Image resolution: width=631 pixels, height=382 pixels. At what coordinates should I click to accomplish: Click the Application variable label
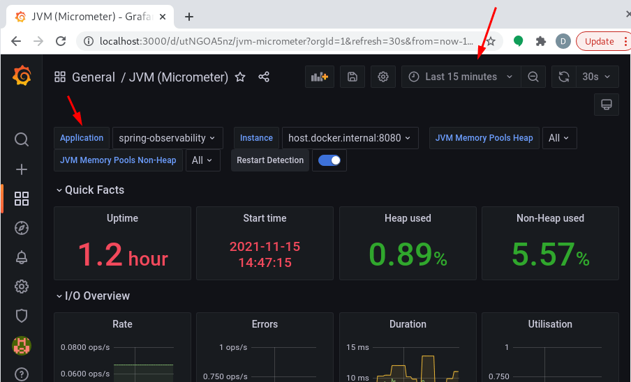(82, 138)
